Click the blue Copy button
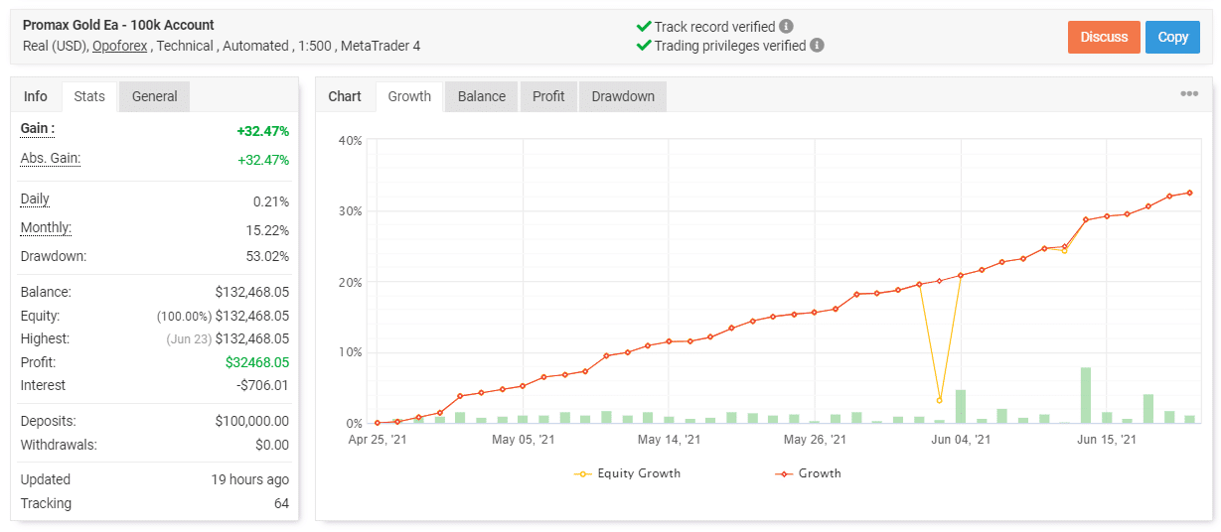Viewport: 1221px width, 532px height. [x=1172, y=37]
